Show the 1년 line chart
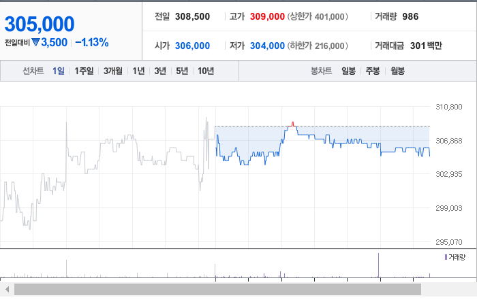Viewport: 477px width, 306px height. 138,71
